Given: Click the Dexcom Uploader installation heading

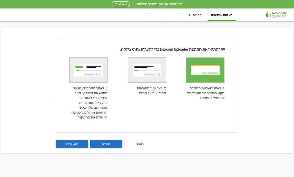Looking at the screenshot, I should coord(172,49).
